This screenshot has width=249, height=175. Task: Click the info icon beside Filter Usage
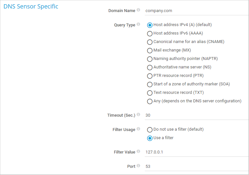pyautogui.click(x=139, y=129)
